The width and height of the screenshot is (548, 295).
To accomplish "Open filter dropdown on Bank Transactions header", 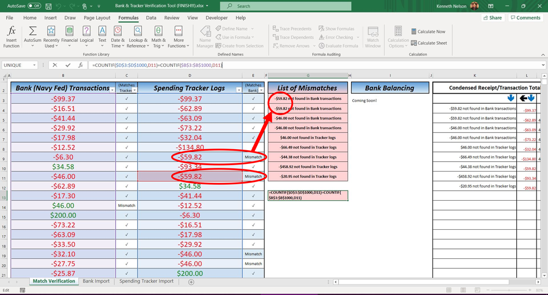I will [112, 90].
